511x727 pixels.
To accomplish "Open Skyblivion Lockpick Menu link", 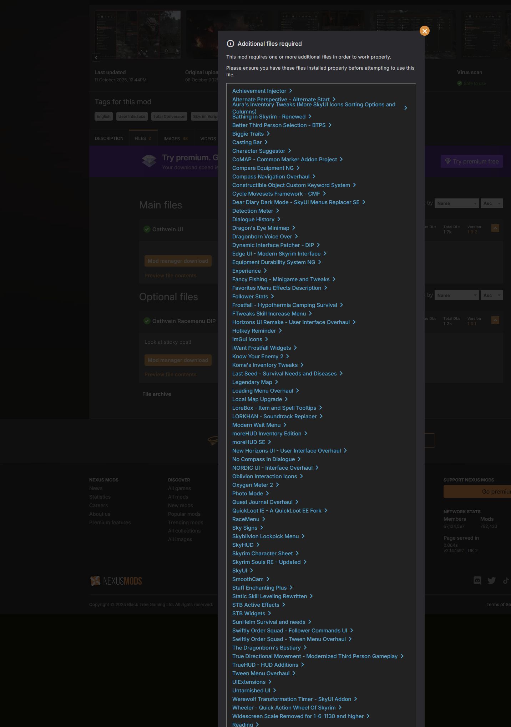I will click(265, 536).
